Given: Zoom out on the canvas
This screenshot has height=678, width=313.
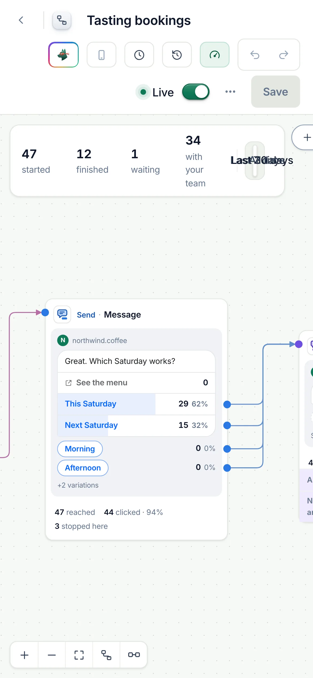Looking at the screenshot, I should coord(52,655).
